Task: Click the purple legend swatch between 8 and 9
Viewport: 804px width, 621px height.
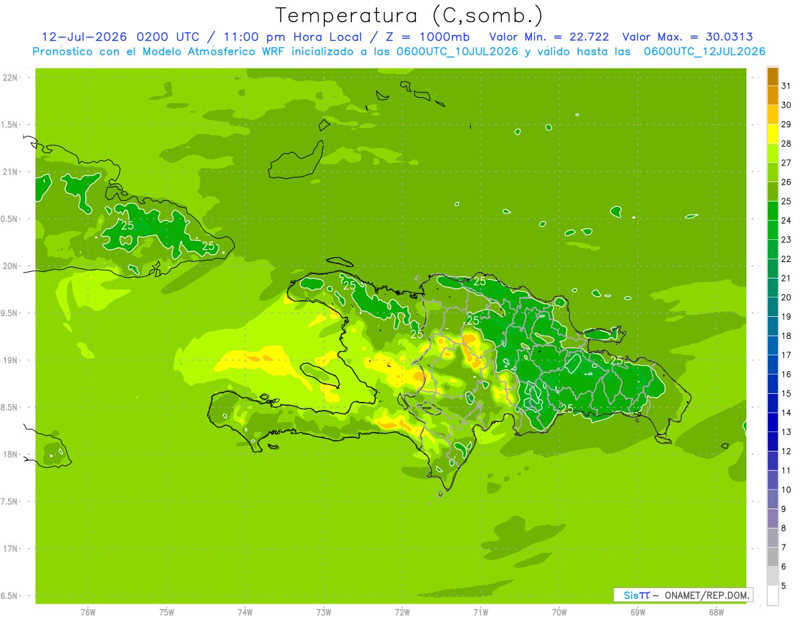Action: click(773, 519)
